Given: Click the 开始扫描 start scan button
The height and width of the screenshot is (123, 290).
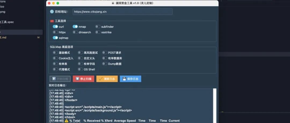Looking at the screenshot, I should point(60,79).
